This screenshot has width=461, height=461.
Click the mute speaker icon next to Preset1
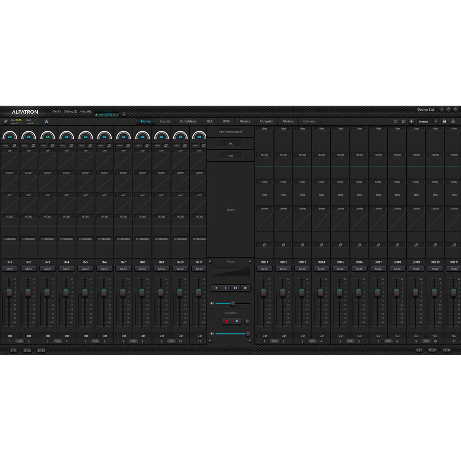[x=412, y=121]
